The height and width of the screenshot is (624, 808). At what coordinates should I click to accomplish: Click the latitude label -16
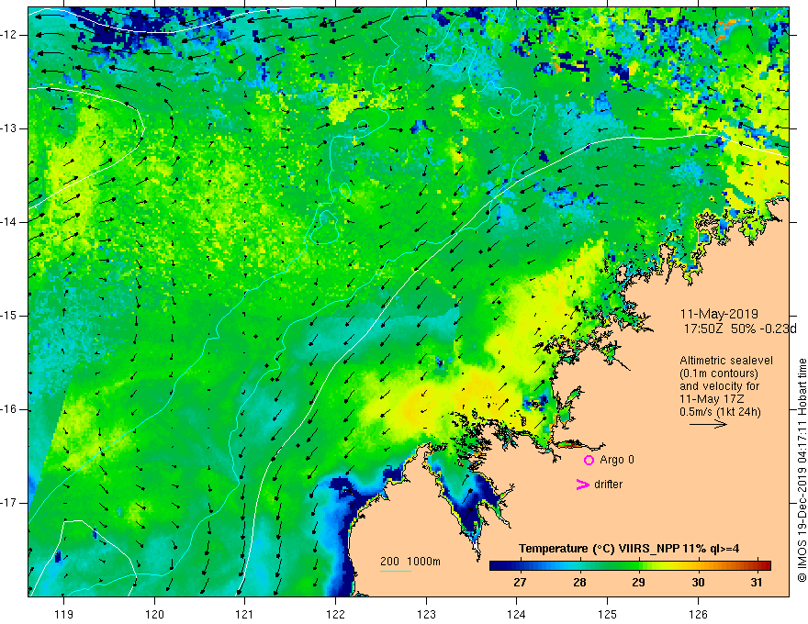point(10,409)
